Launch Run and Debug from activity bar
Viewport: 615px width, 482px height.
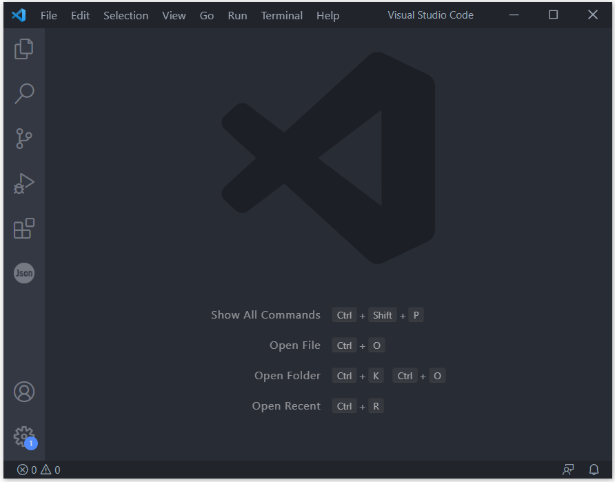[x=24, y=183]
